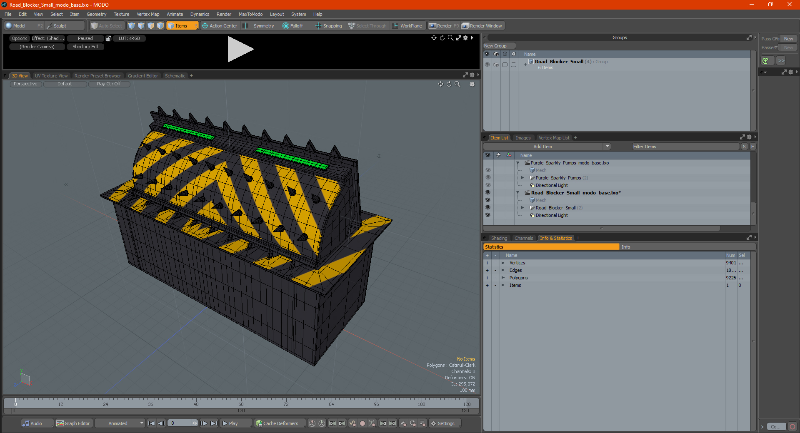
Task: Click 3D viewport pan arrows icon
Action: [x=440, y=84]
